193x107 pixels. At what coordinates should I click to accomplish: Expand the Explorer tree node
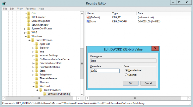point(33,48)
